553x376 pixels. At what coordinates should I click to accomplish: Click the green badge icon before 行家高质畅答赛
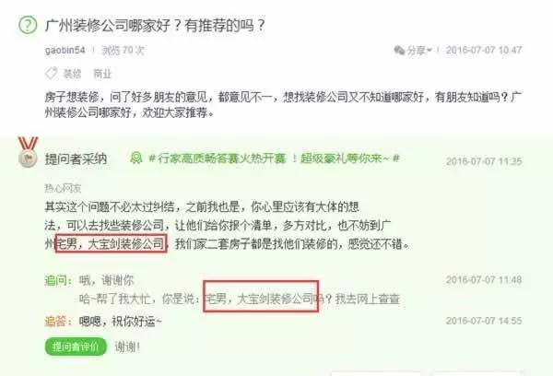click(136, 158)
